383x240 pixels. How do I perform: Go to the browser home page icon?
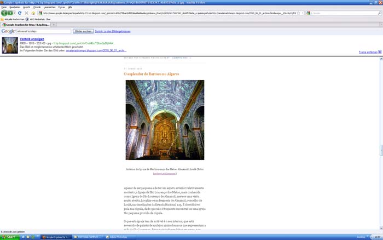point(33,13)
